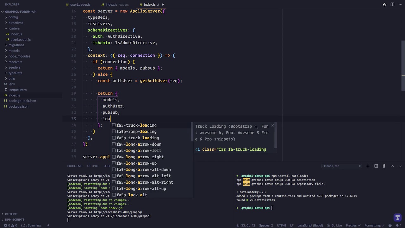This screenshot has width=405, height=228.
Task: Select the fa5-long-arrow-alt-down suggestion
Action: 152,169
